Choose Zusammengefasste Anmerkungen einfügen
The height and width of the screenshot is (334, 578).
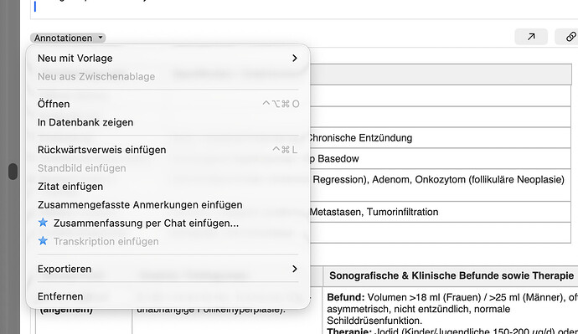point(168,205)
